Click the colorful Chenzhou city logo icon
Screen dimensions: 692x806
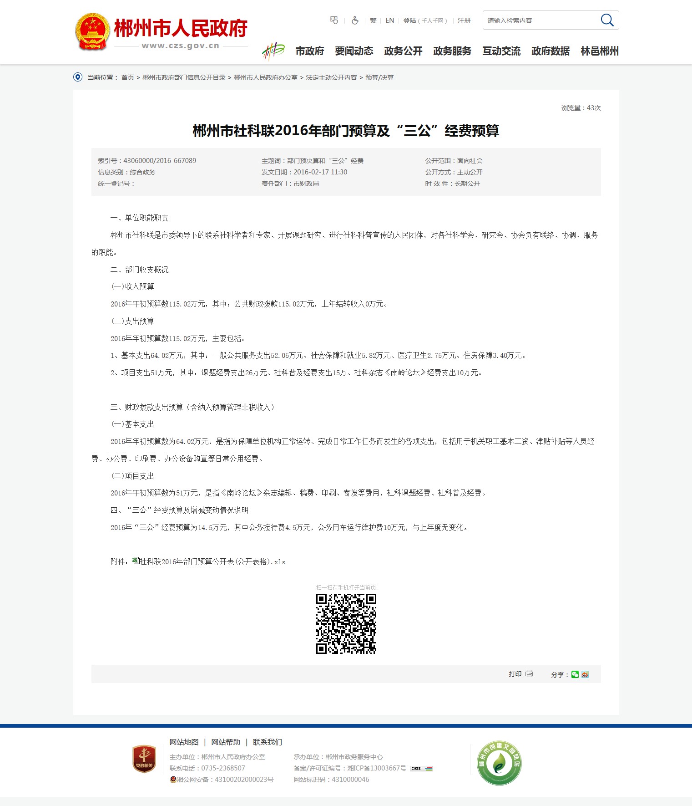(273, 51)
